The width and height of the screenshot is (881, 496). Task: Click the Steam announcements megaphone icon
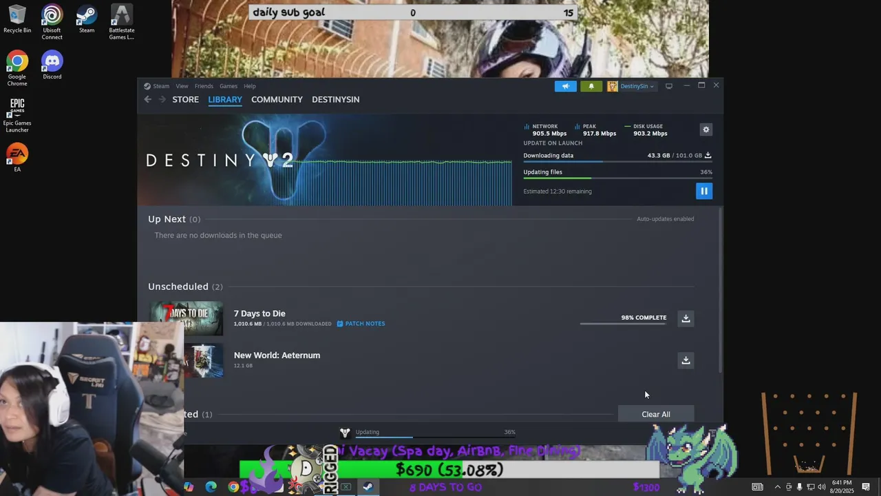click(x=566, y=86)
